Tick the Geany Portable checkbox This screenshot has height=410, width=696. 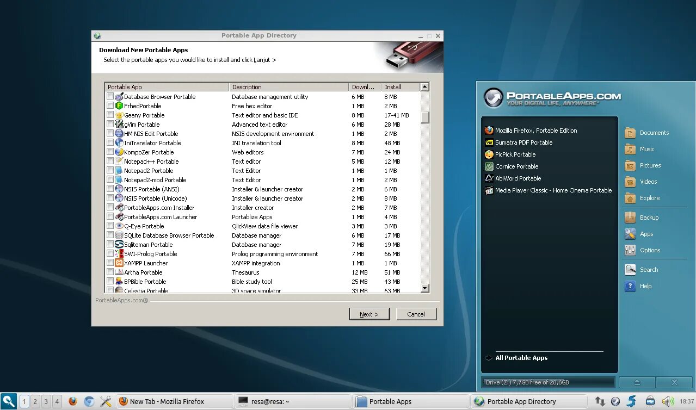pos(110,115)
